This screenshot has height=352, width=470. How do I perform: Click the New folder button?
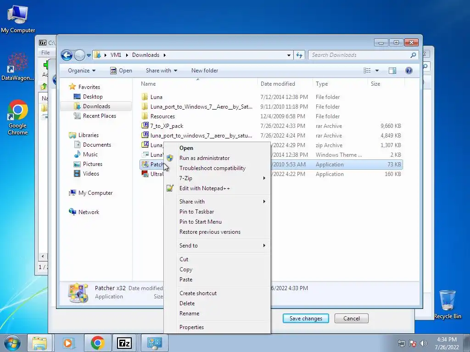pos(205,71)
